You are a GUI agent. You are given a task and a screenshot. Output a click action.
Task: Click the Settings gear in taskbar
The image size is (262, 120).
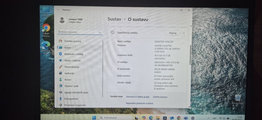pyautogui.click(x=193, y=118)
